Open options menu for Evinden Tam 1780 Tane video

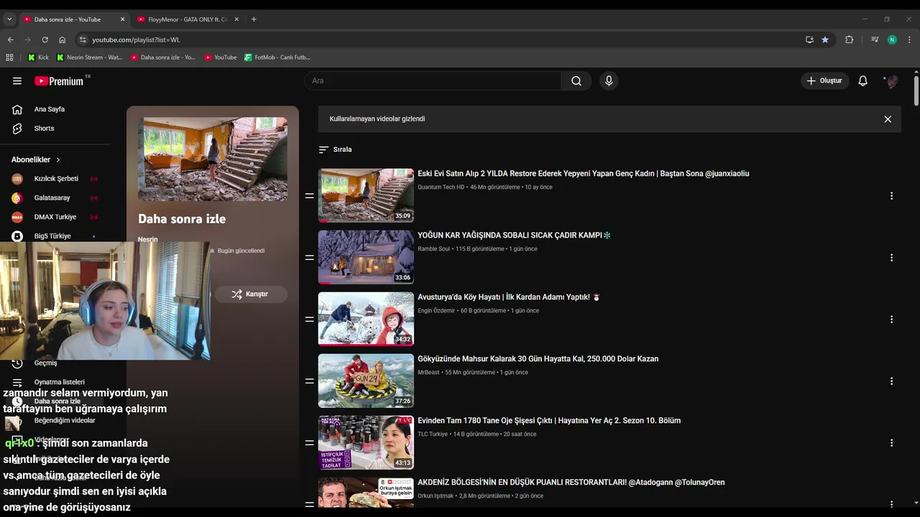891,443
